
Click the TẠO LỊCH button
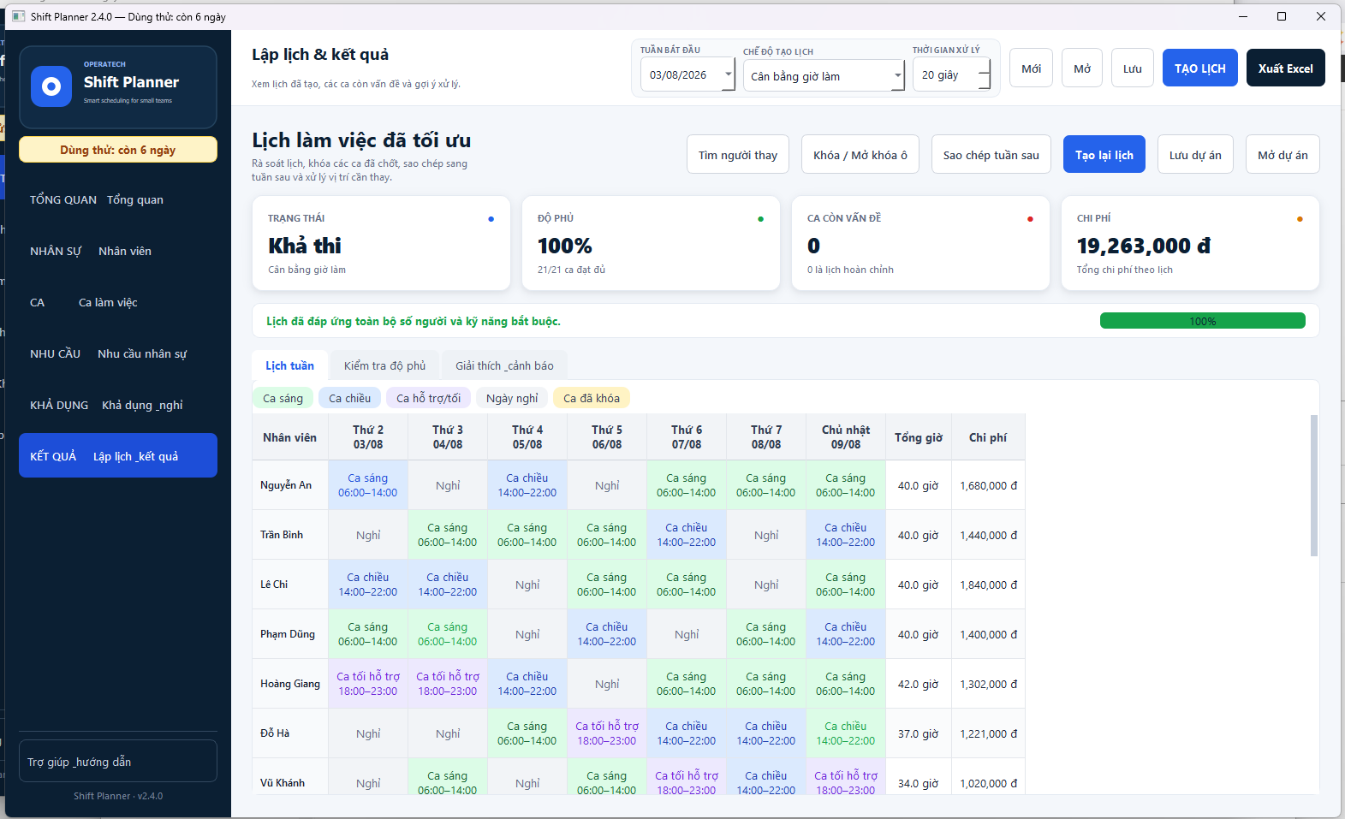(x=1199, y=68)
